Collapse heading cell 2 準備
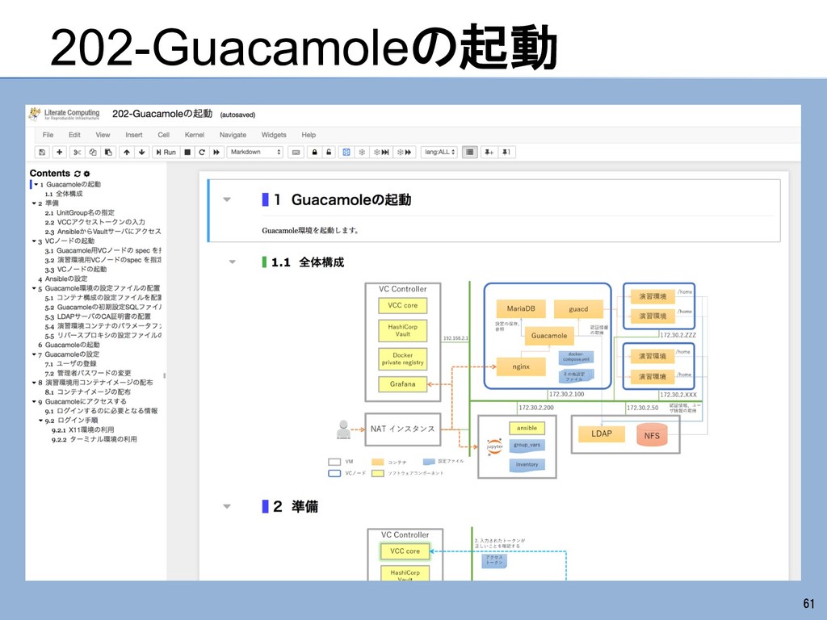827x620 pixels. coord(227,507)
